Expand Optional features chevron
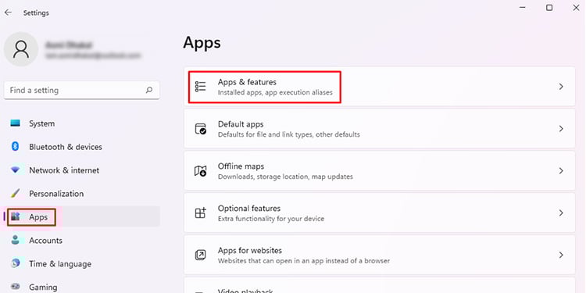Viewport: 586px width, 293px height. tap(560, 213)
